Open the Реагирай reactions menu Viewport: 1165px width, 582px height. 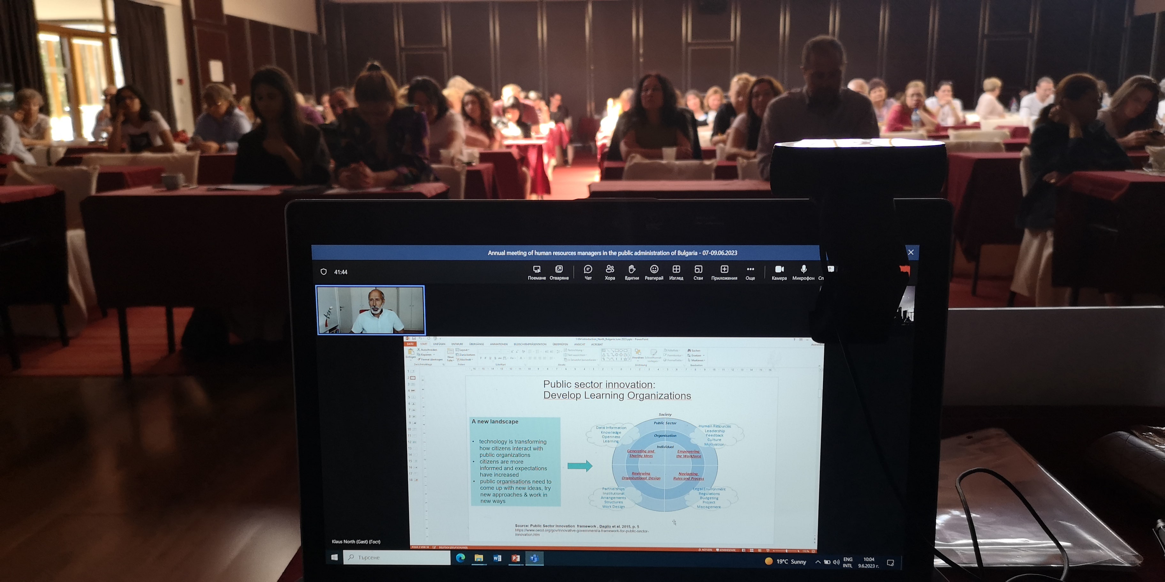(654, 272)
